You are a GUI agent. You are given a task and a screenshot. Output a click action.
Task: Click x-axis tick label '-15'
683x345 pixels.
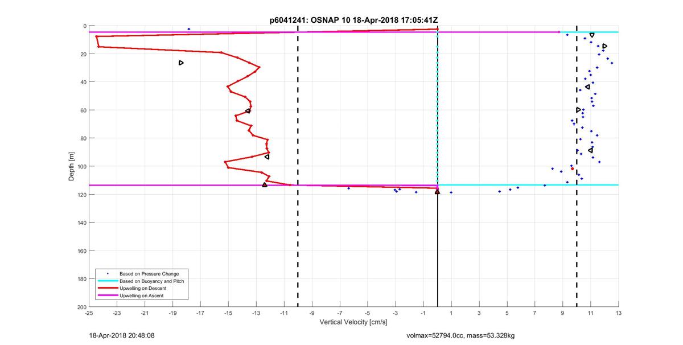coord(228,313)
